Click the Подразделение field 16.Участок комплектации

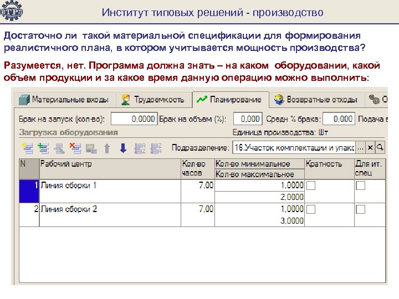point(294,147)
